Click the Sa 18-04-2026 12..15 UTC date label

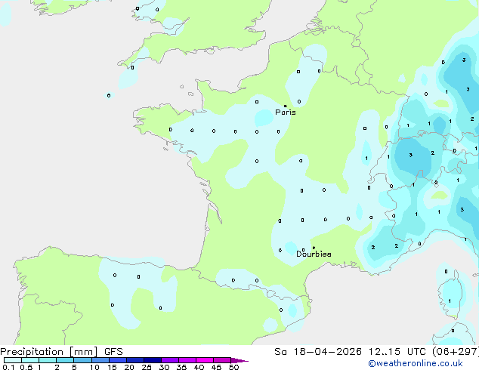coord(350,352)
